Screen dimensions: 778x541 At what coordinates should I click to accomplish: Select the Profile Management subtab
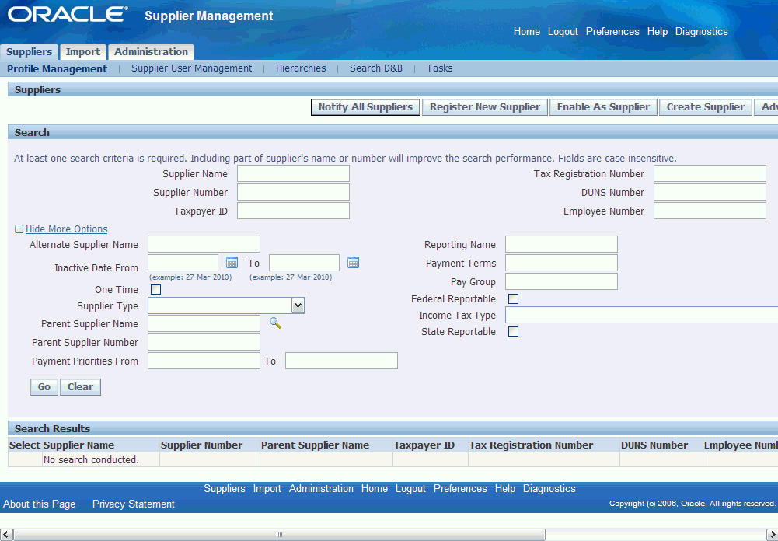(57, 68)
